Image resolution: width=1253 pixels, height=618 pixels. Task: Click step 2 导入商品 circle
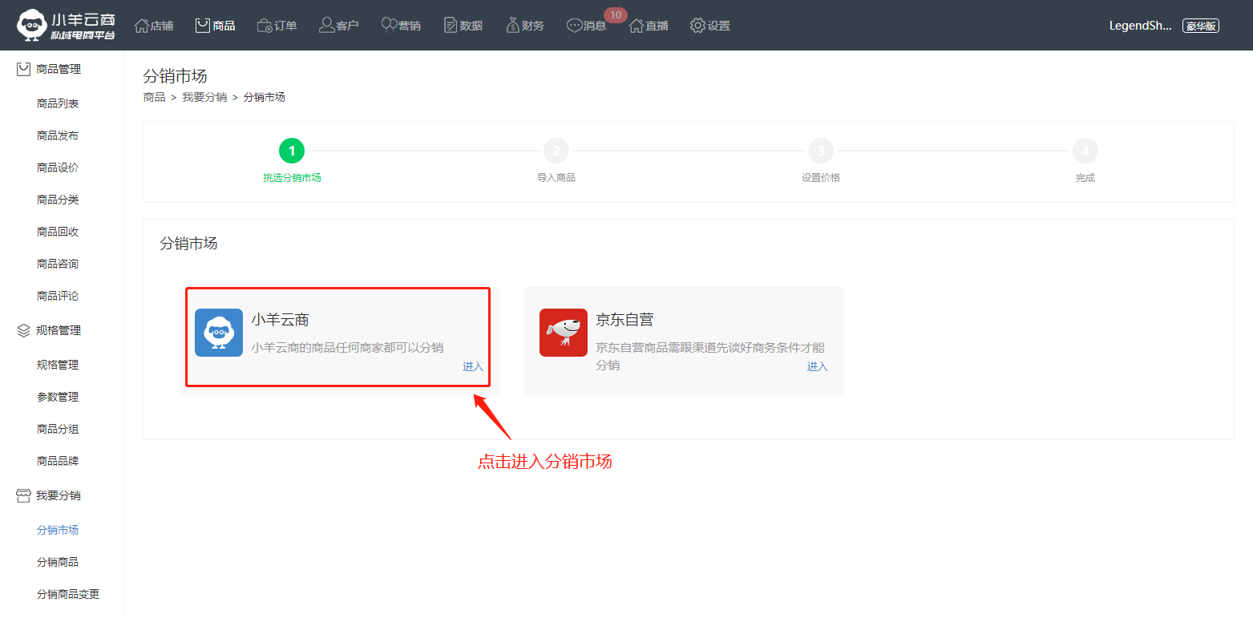pyautogui.click(x=556, y=151)
